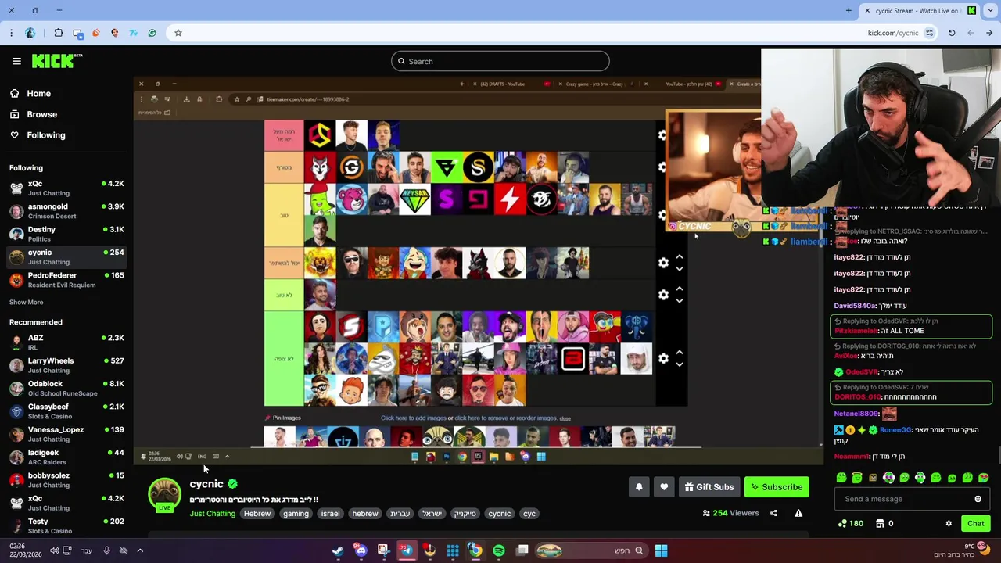The height and width of the screenshot is (563, 1001).
Task: Click the israel tag
Action: [330, 514]
